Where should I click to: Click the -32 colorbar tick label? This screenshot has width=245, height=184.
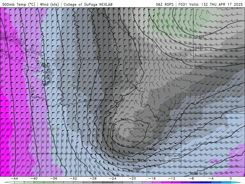[x=73, y=178]
